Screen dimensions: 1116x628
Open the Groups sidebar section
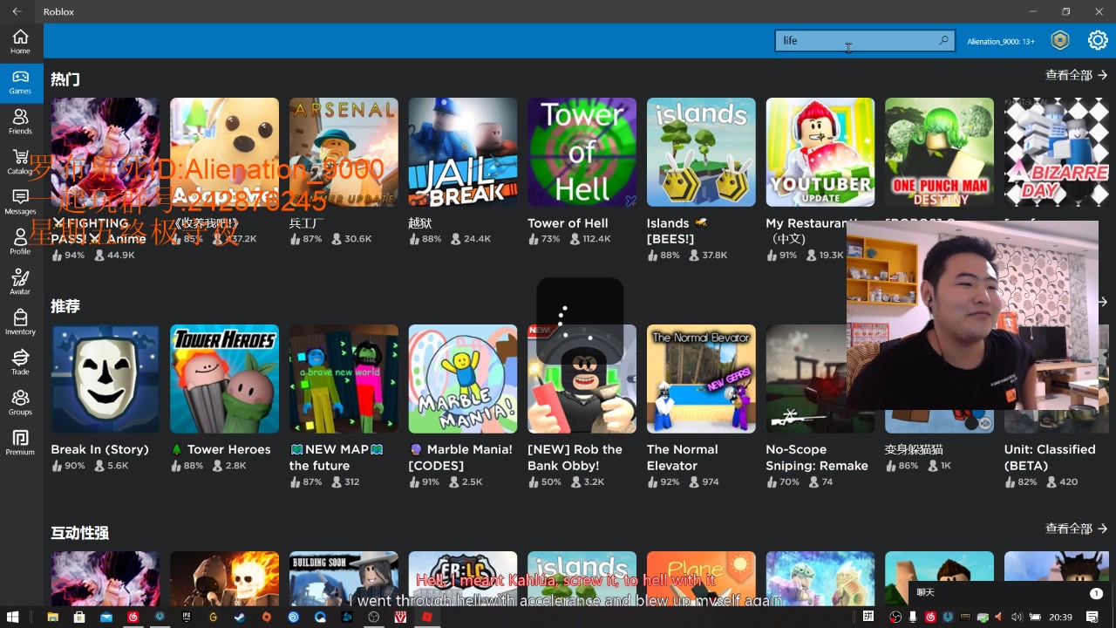click(x=20, y=403)
